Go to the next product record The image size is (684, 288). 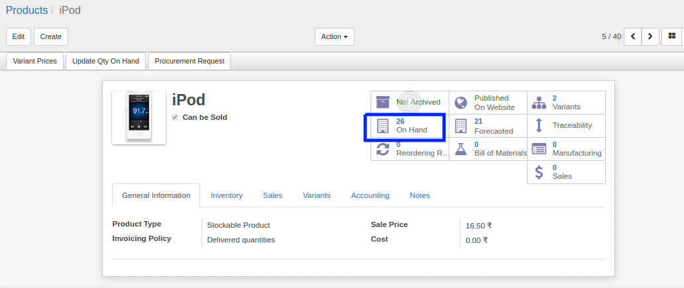click(650, 36)
